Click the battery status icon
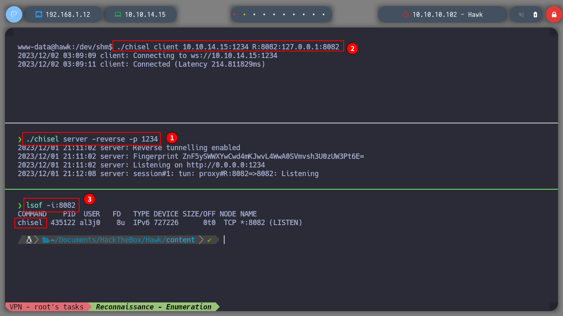Viewport: 563px width, 316px height. (x=535, y=14)
